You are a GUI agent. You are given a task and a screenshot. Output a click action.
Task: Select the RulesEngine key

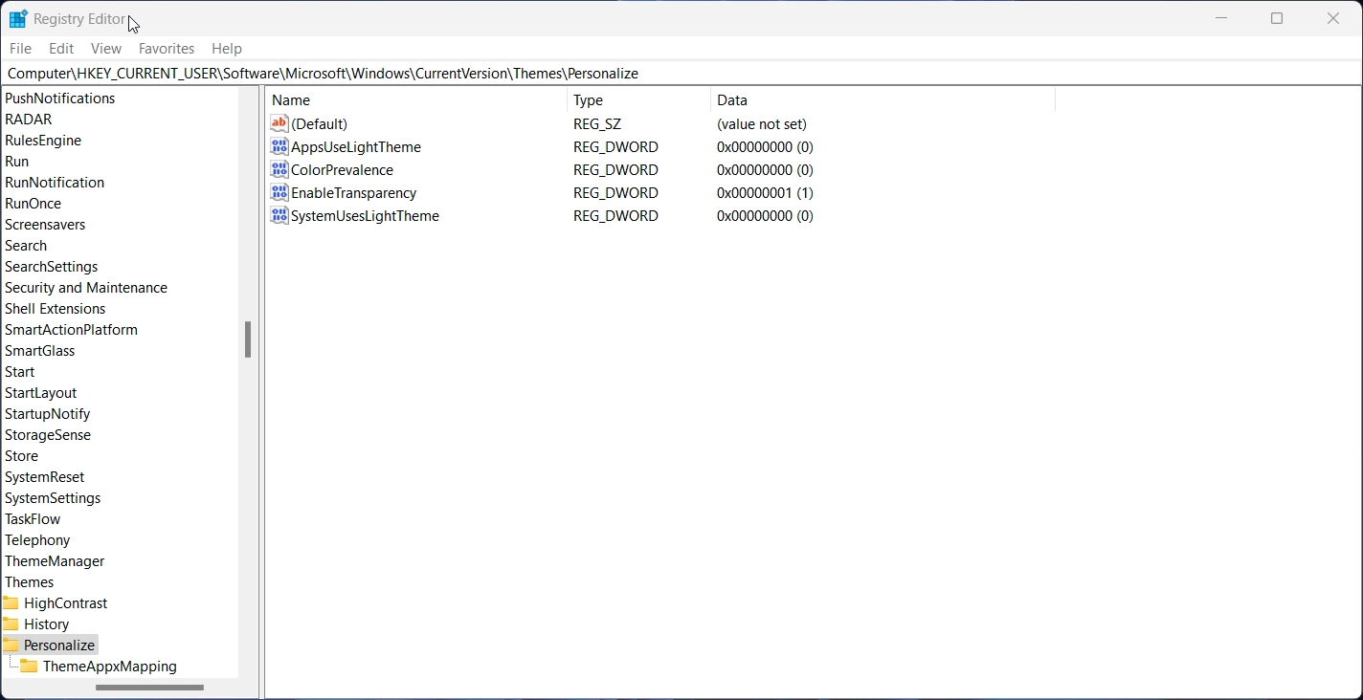pyautogui.click(x=43, y=141)
